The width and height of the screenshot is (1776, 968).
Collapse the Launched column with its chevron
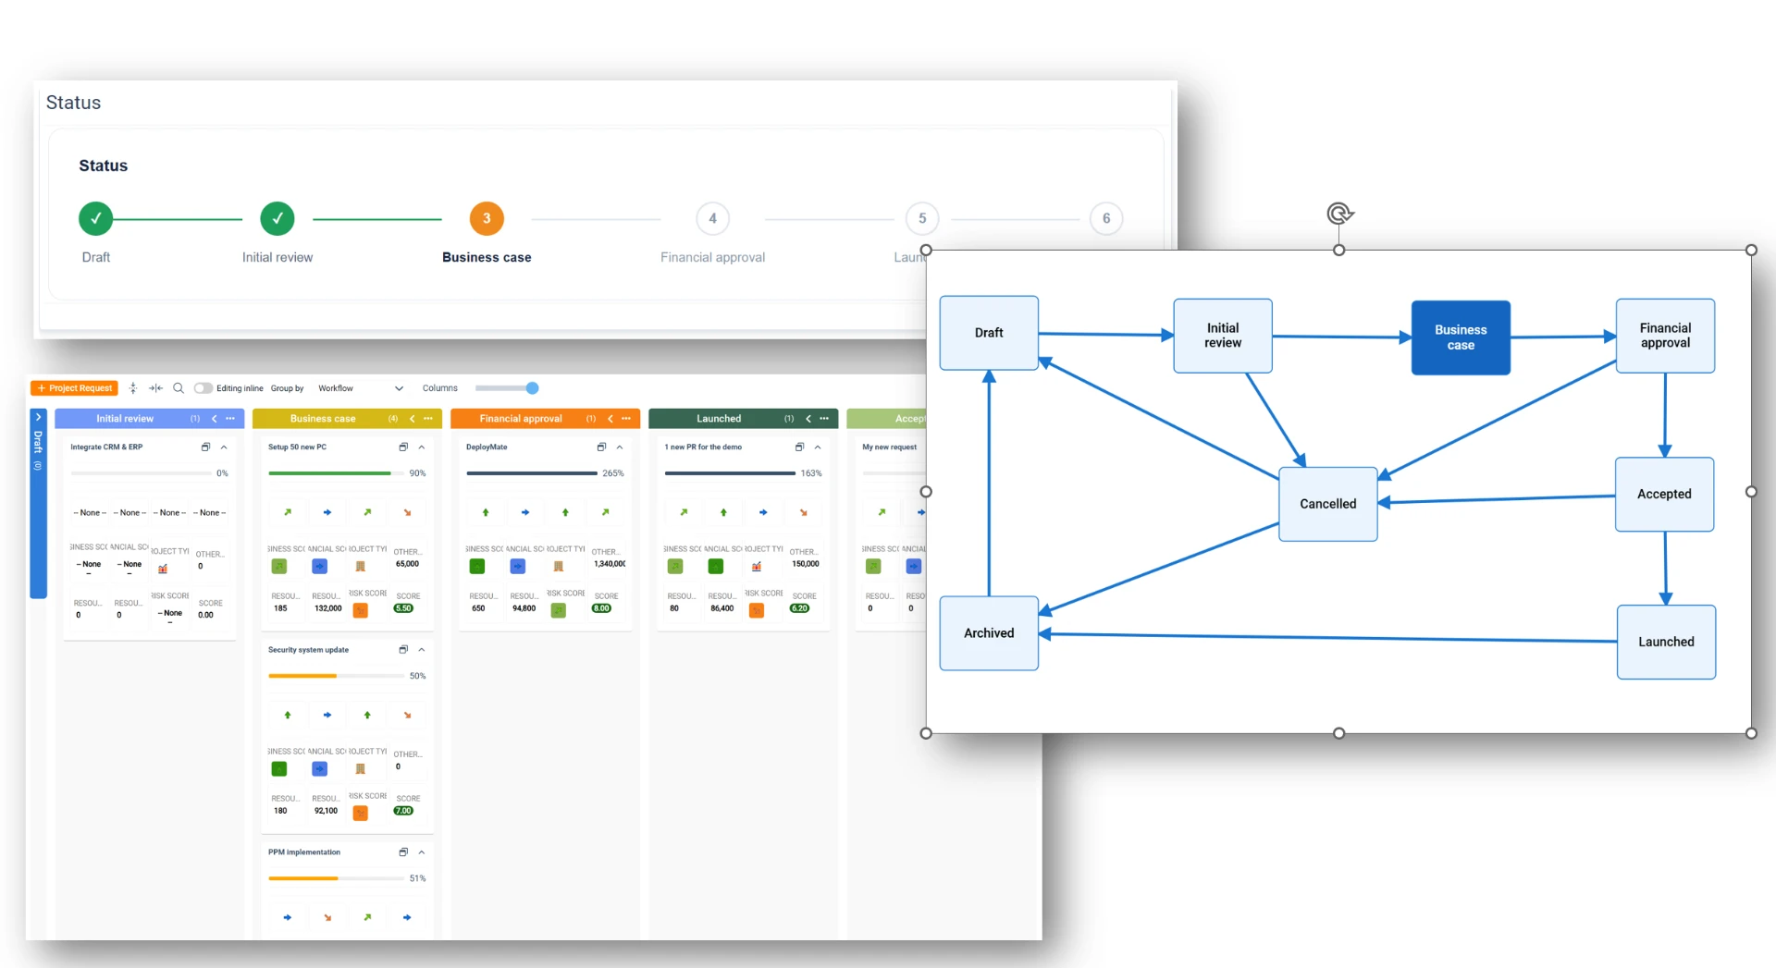pos(808,419)
